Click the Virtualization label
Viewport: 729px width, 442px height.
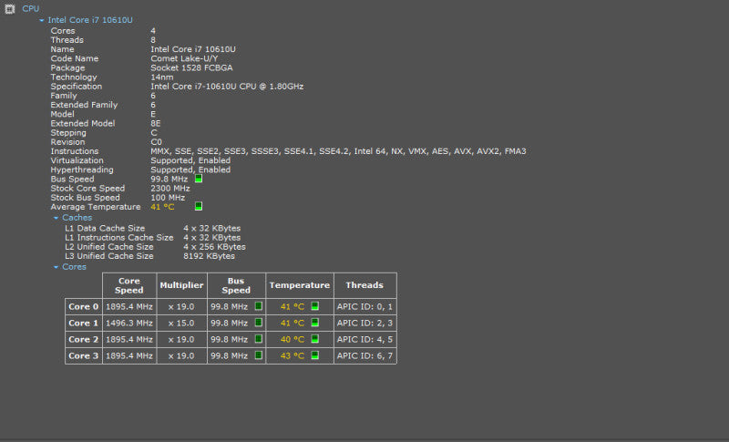click(x=77, y=160)
